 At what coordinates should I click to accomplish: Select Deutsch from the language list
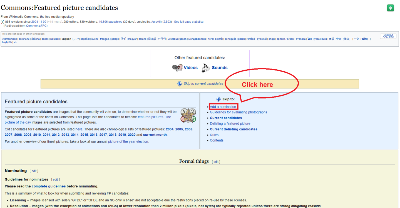(55, 39)
